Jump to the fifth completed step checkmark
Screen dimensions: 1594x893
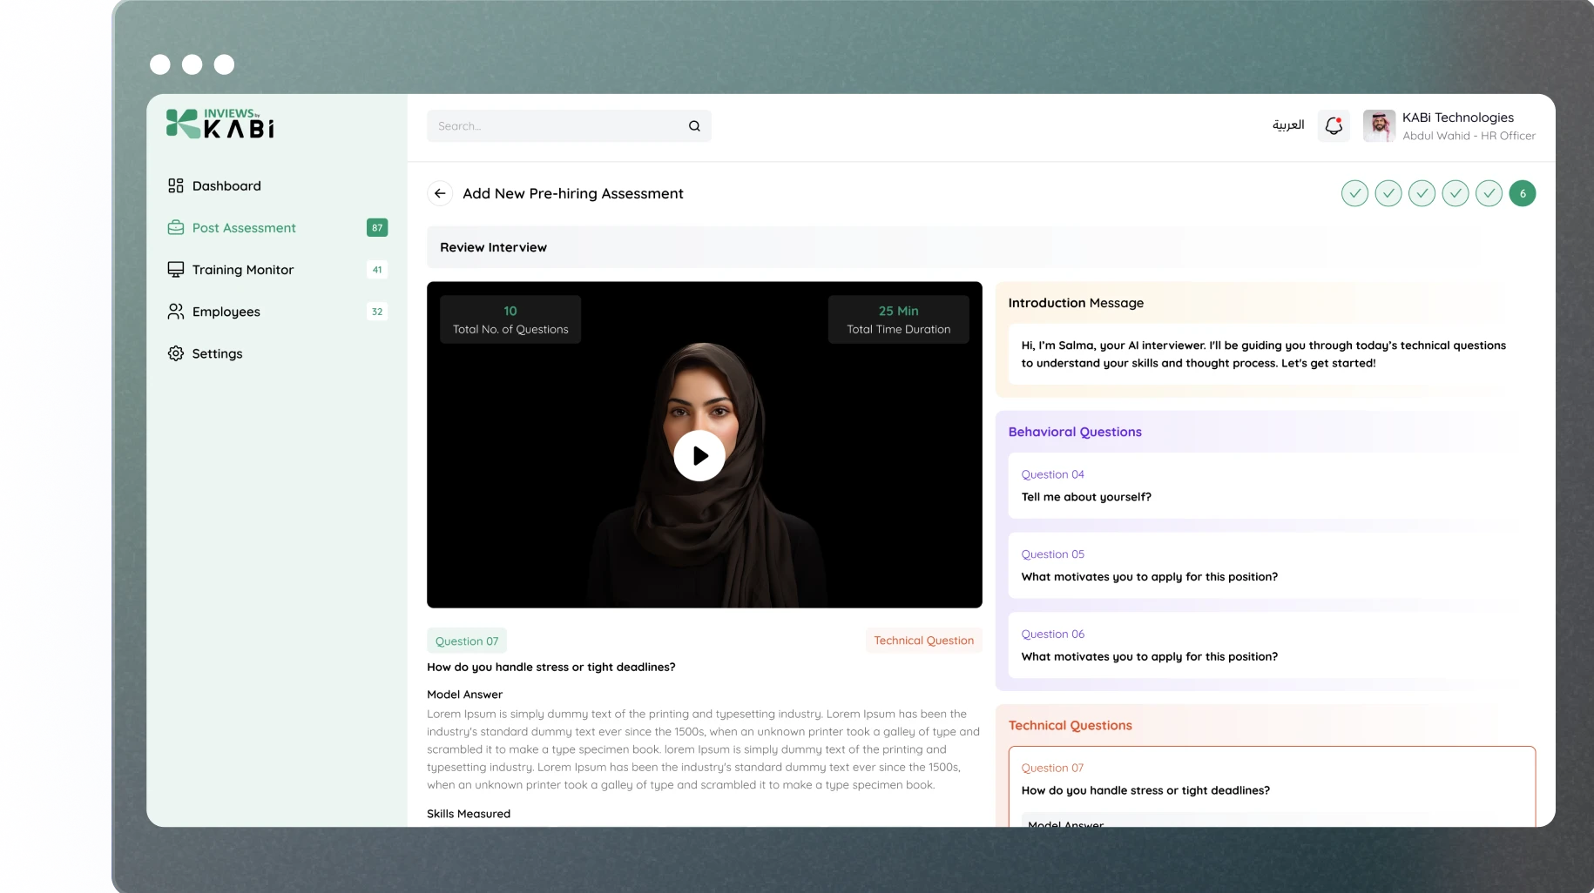1489,193
